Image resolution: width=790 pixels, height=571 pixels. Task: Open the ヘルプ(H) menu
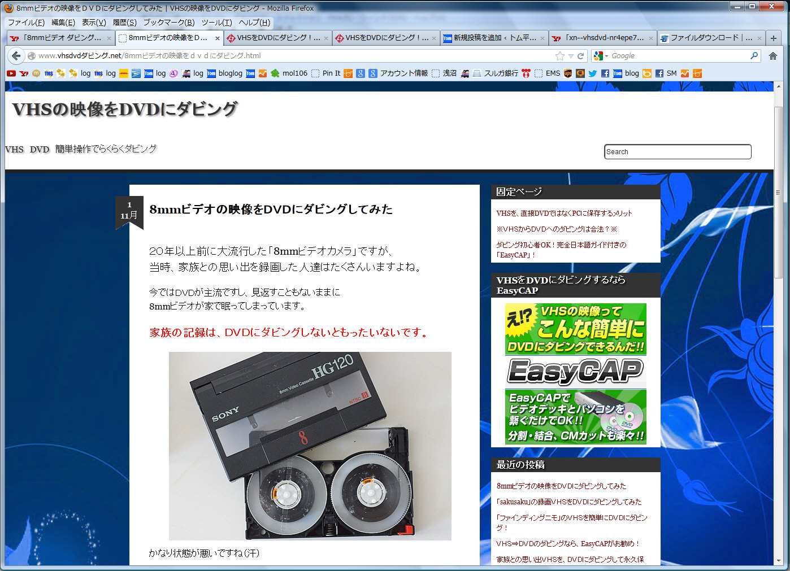point(254,23)
